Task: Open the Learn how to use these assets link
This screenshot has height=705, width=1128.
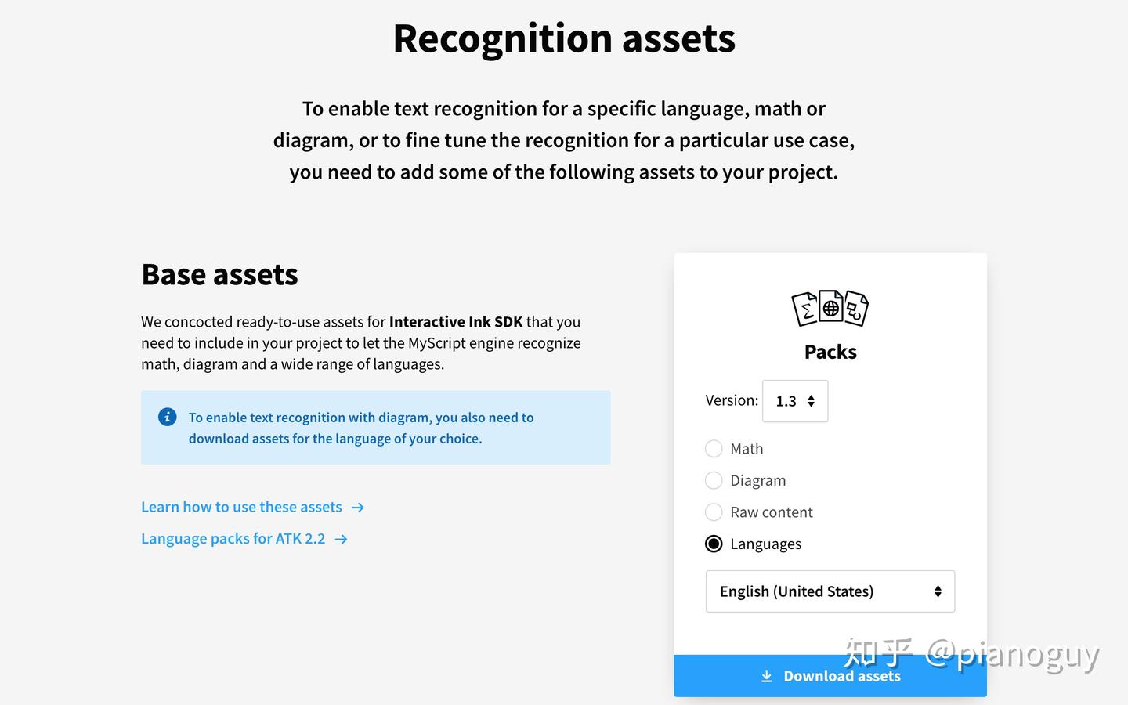Action: [x=240, y=507]
